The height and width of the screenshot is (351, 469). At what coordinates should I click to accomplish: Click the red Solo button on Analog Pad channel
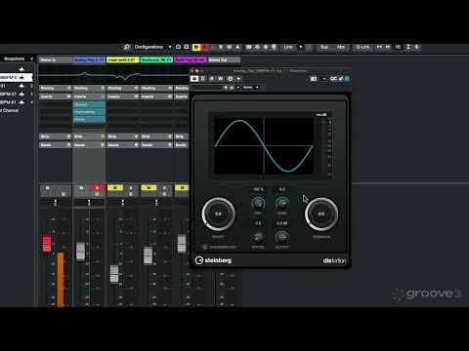coord(97,187)
